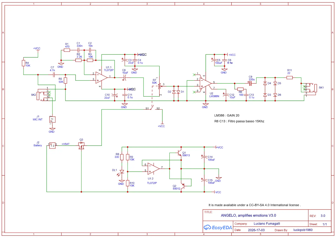
Task: Click the 'Battery' label under J2
Action: click(38, 145)
